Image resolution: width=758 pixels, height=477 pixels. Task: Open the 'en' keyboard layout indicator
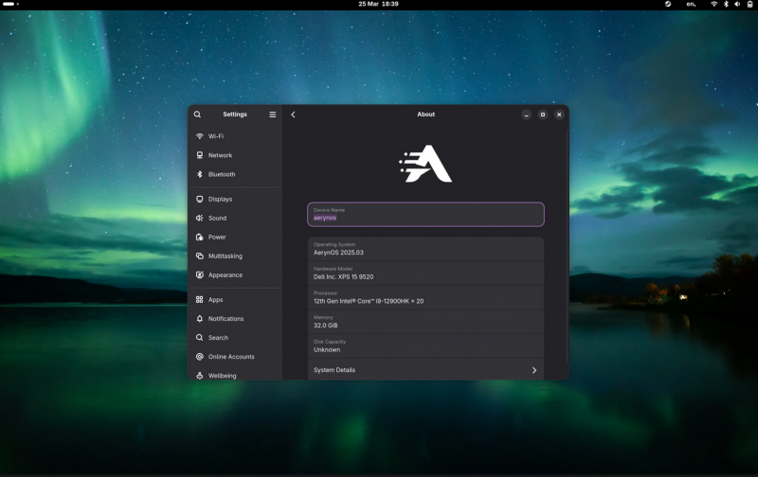[x=692, y=4]
